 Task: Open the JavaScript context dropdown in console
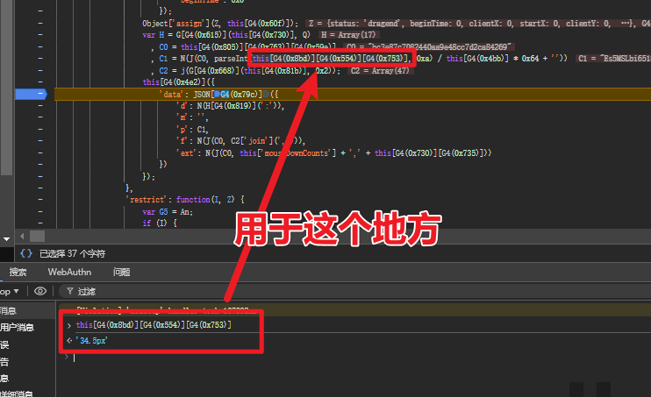pyautogui.click(x=12, y=291)
